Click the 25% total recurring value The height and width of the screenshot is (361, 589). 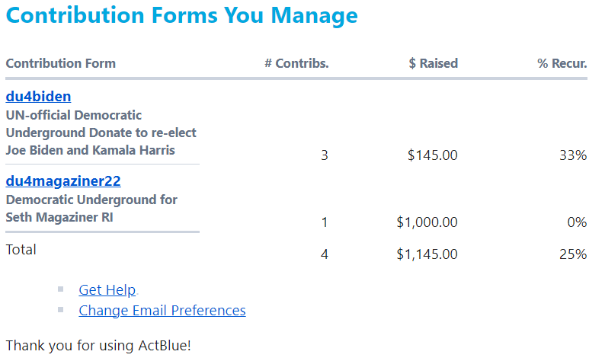(x=573, y=254)
